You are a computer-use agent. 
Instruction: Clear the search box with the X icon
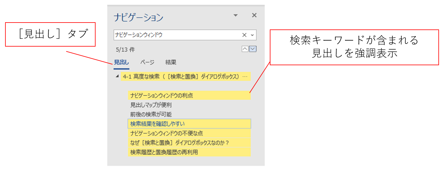244,35
